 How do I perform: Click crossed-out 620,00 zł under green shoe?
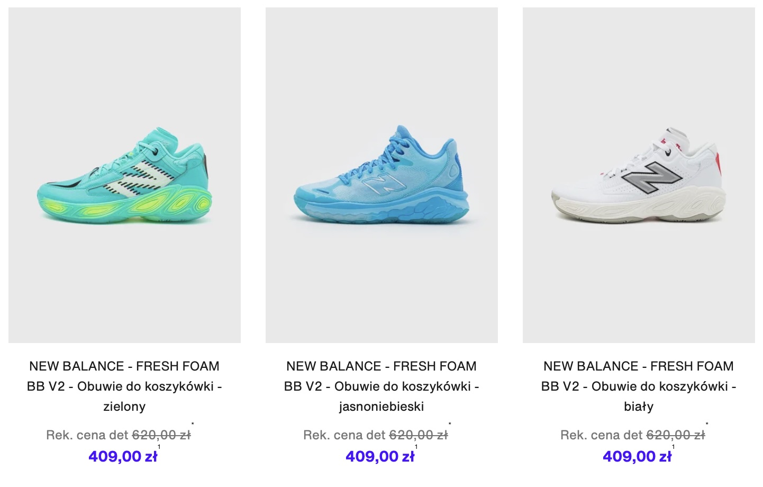(161, 435)
